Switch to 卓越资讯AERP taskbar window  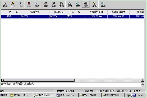point(44,95)
